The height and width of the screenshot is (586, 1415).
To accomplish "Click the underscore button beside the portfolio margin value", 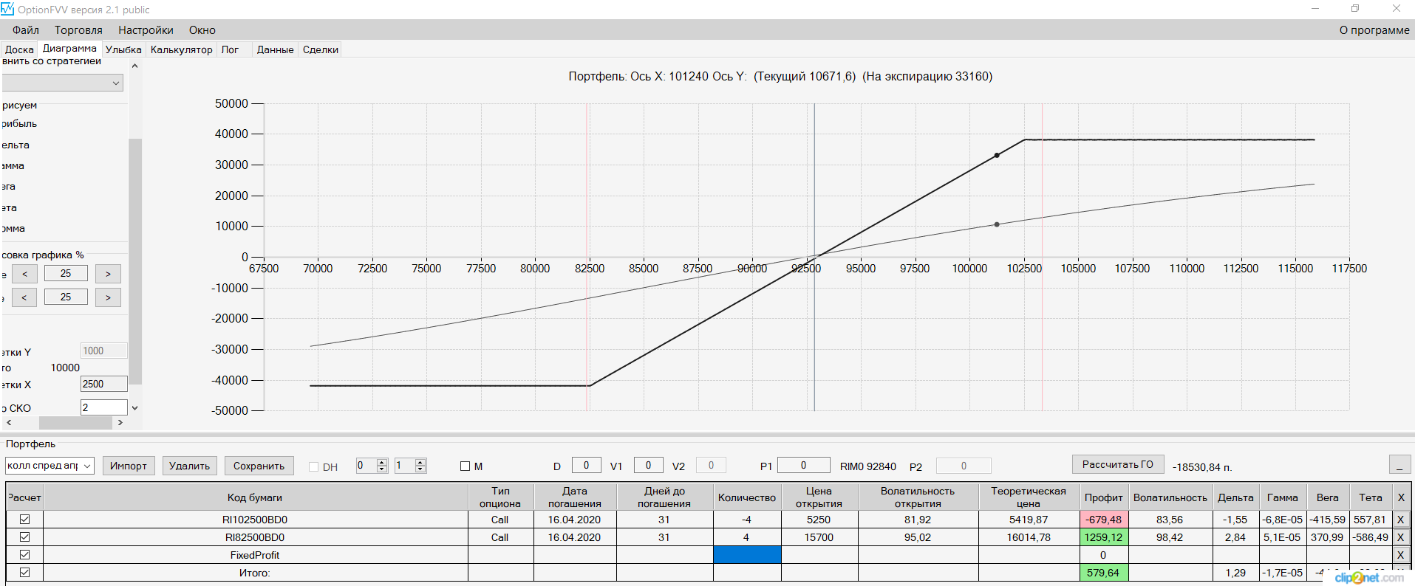I will [x=1399, y=465].
